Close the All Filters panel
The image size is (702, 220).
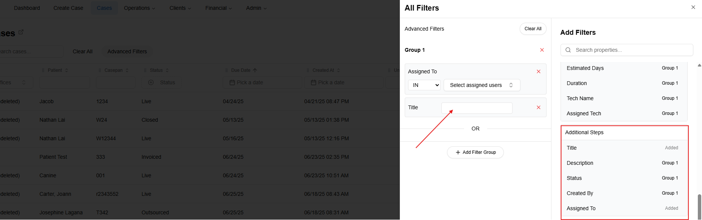point(693,7)
